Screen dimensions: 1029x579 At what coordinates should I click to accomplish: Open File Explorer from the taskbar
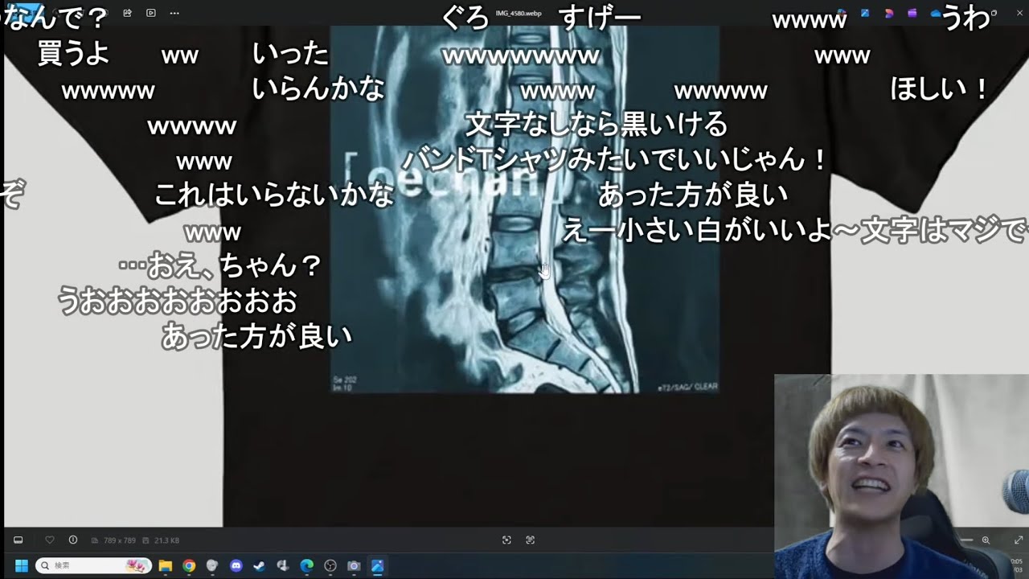(165, 566)
